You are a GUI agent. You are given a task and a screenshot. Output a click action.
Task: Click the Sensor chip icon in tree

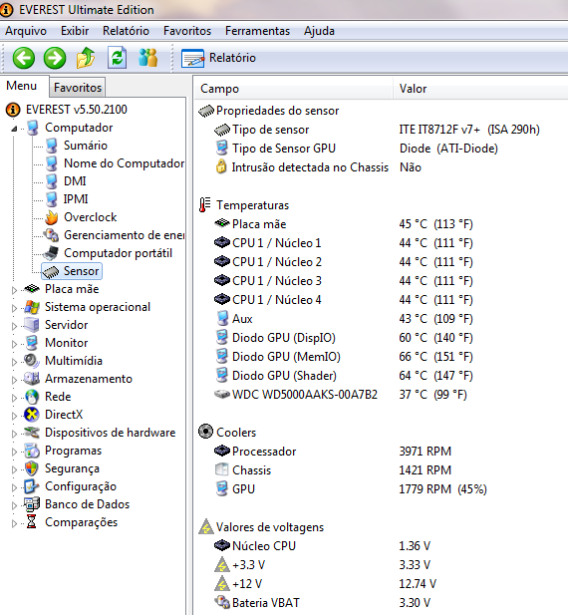pos(52,271)
